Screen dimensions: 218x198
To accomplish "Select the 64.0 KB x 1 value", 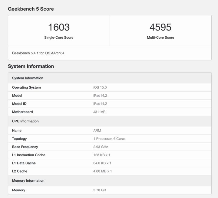I will click(102, 163).
